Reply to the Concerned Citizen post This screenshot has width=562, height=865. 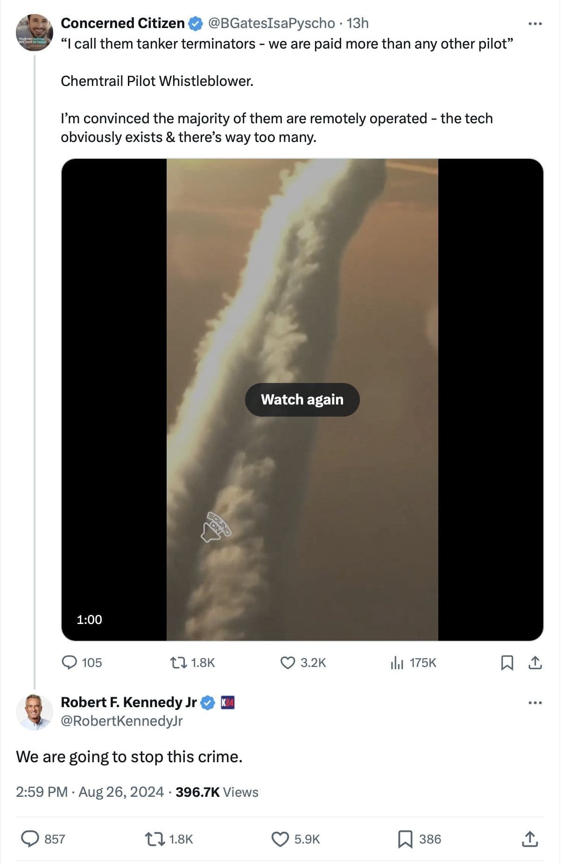(x=70, y=662)
